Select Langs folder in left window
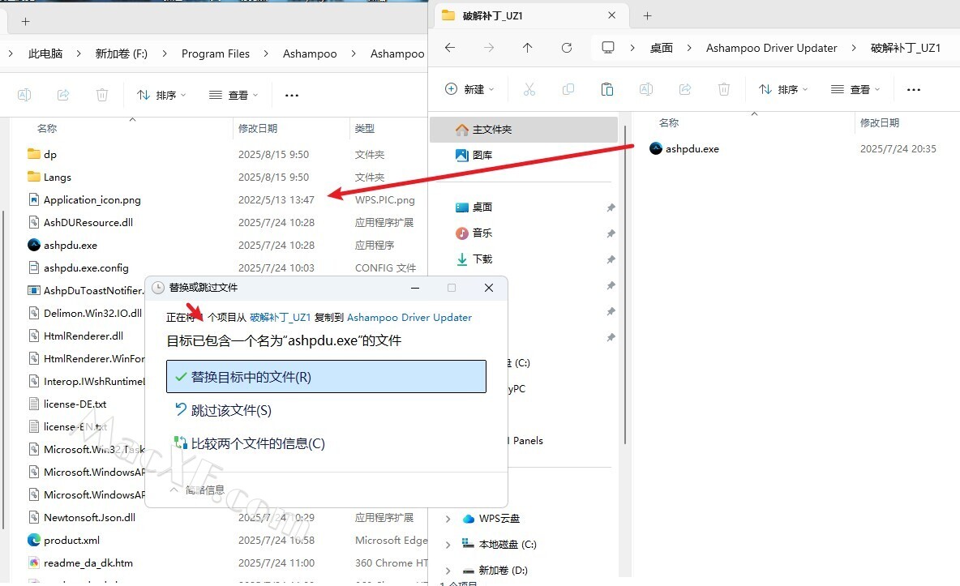The width and height of the screenshot is (960, 586). [x=49, y=177]
